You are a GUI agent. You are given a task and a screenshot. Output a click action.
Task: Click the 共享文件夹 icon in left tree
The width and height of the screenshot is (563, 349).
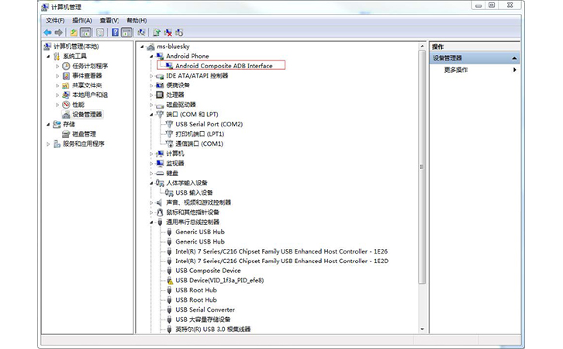click(66, 85)
